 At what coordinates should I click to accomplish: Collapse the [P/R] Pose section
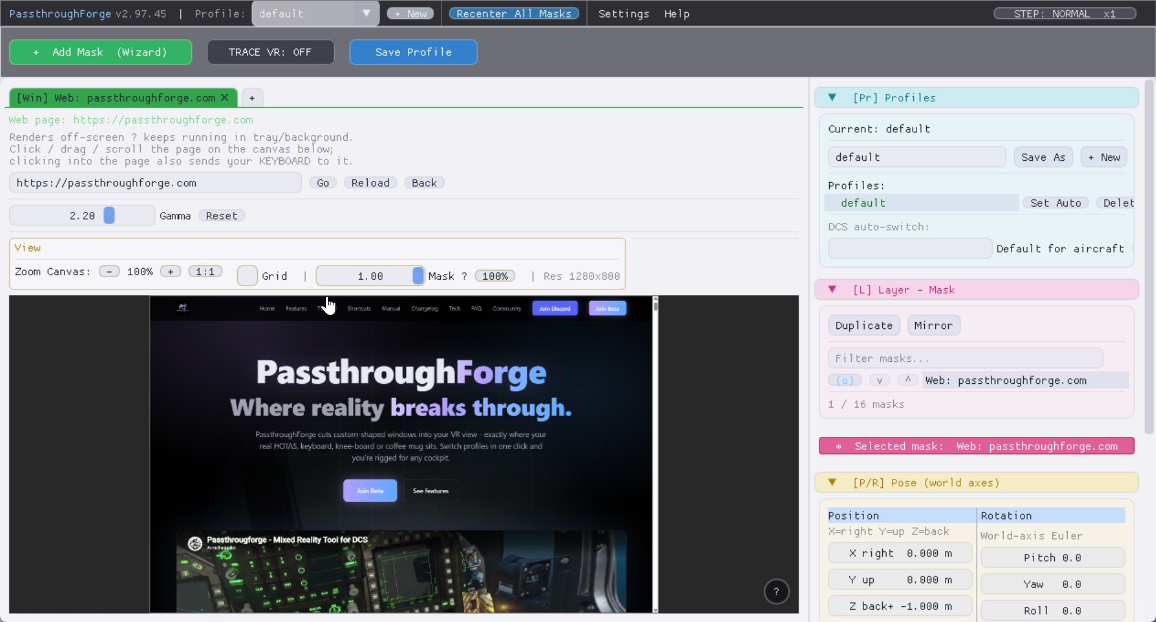click(832, 482)
